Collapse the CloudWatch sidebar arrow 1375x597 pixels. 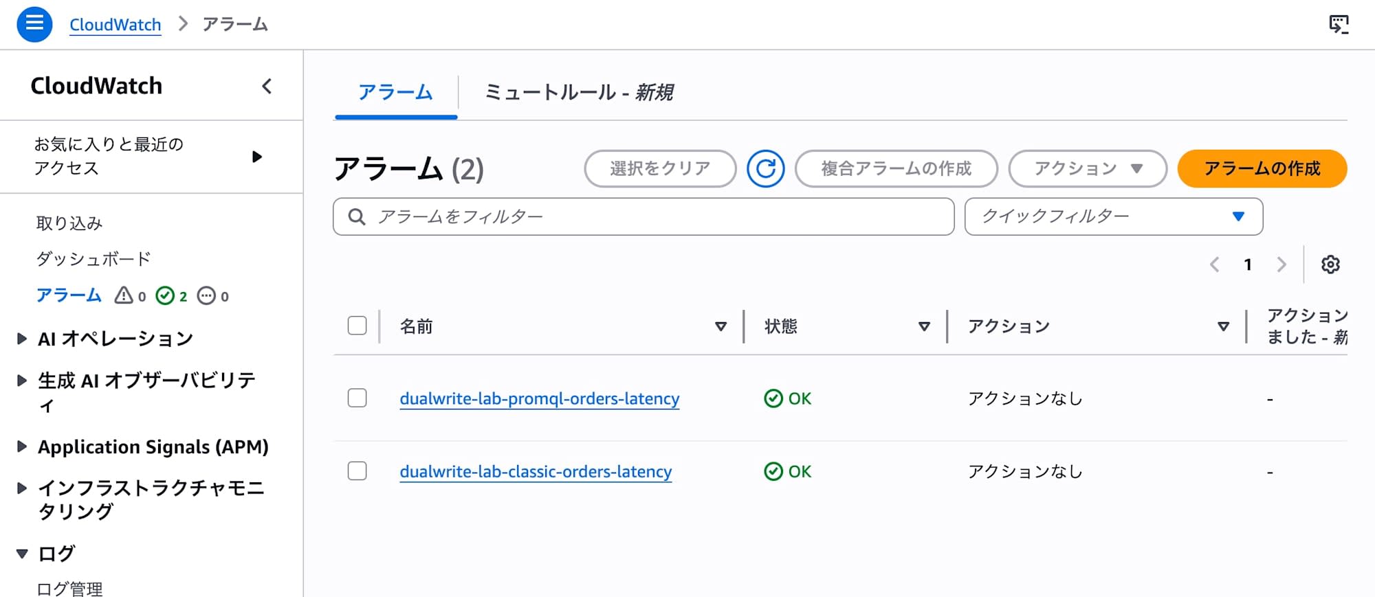(267, 86)
